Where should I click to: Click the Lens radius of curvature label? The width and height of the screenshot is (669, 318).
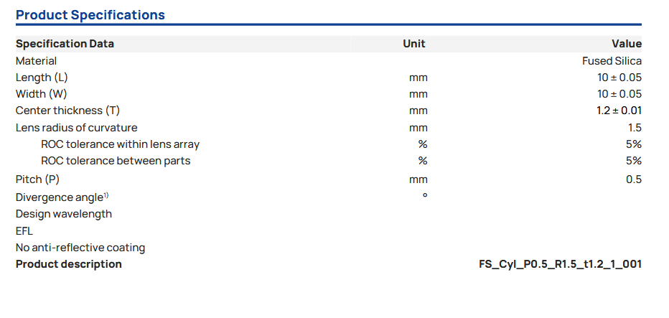[76, 128]
